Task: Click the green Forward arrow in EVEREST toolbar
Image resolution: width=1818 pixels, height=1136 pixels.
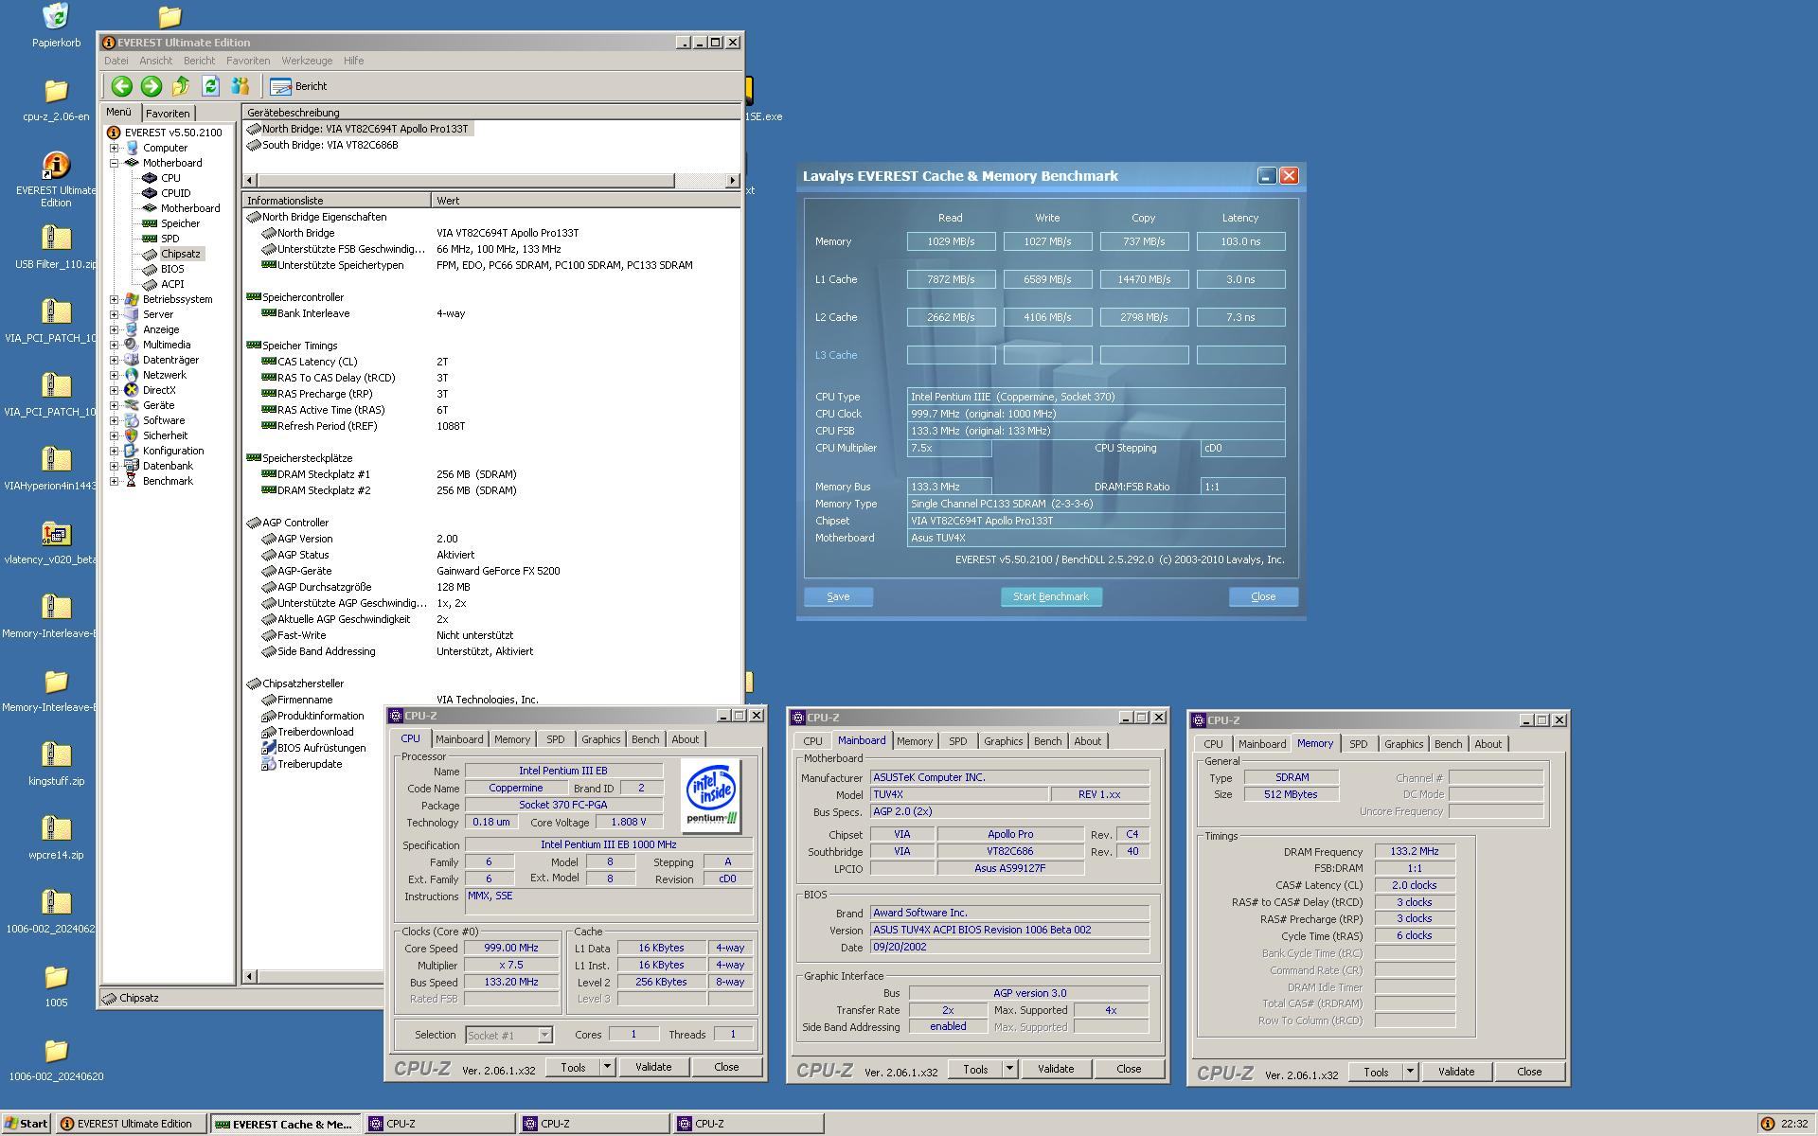Action: click(151, 86)
